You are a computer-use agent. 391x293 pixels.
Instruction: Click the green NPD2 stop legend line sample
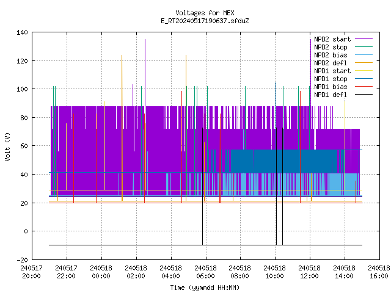click(364, 46)
